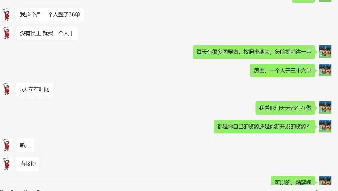Click the green '厉害,一个人开三十六单' bubble
The width and height of the screenshot is (338, 191).
pyautogui.click(x=283, y=70)
